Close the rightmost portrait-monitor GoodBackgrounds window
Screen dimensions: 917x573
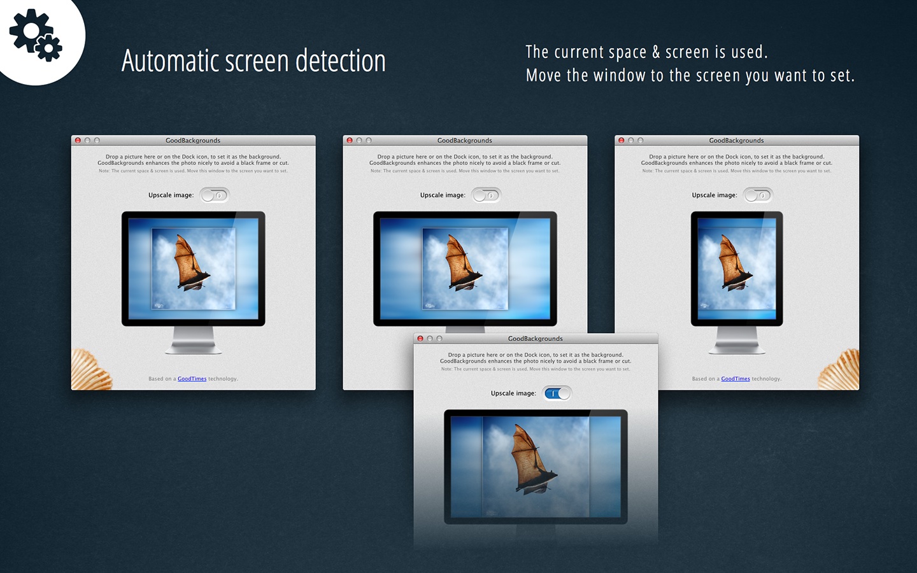click(x=622, y=141)
